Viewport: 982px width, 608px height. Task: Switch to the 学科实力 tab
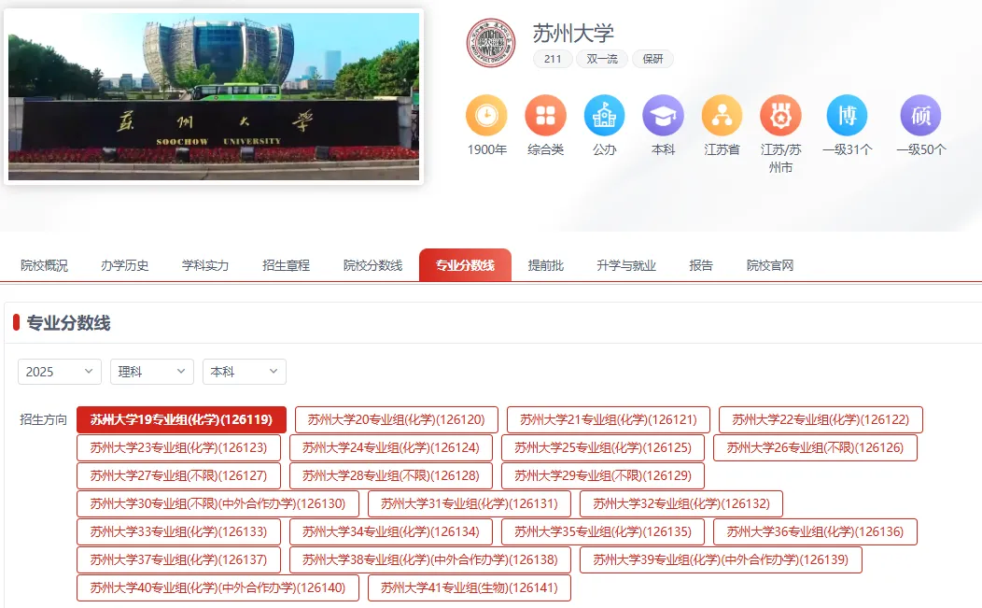click(x=205, y=265)
